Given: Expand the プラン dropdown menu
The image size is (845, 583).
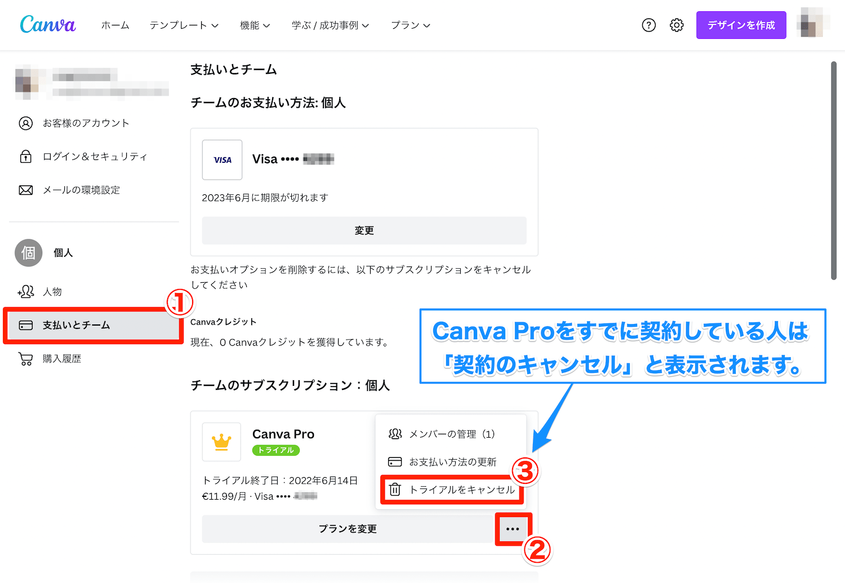Looking at the screenshot, I should click(x=411, y=25).
